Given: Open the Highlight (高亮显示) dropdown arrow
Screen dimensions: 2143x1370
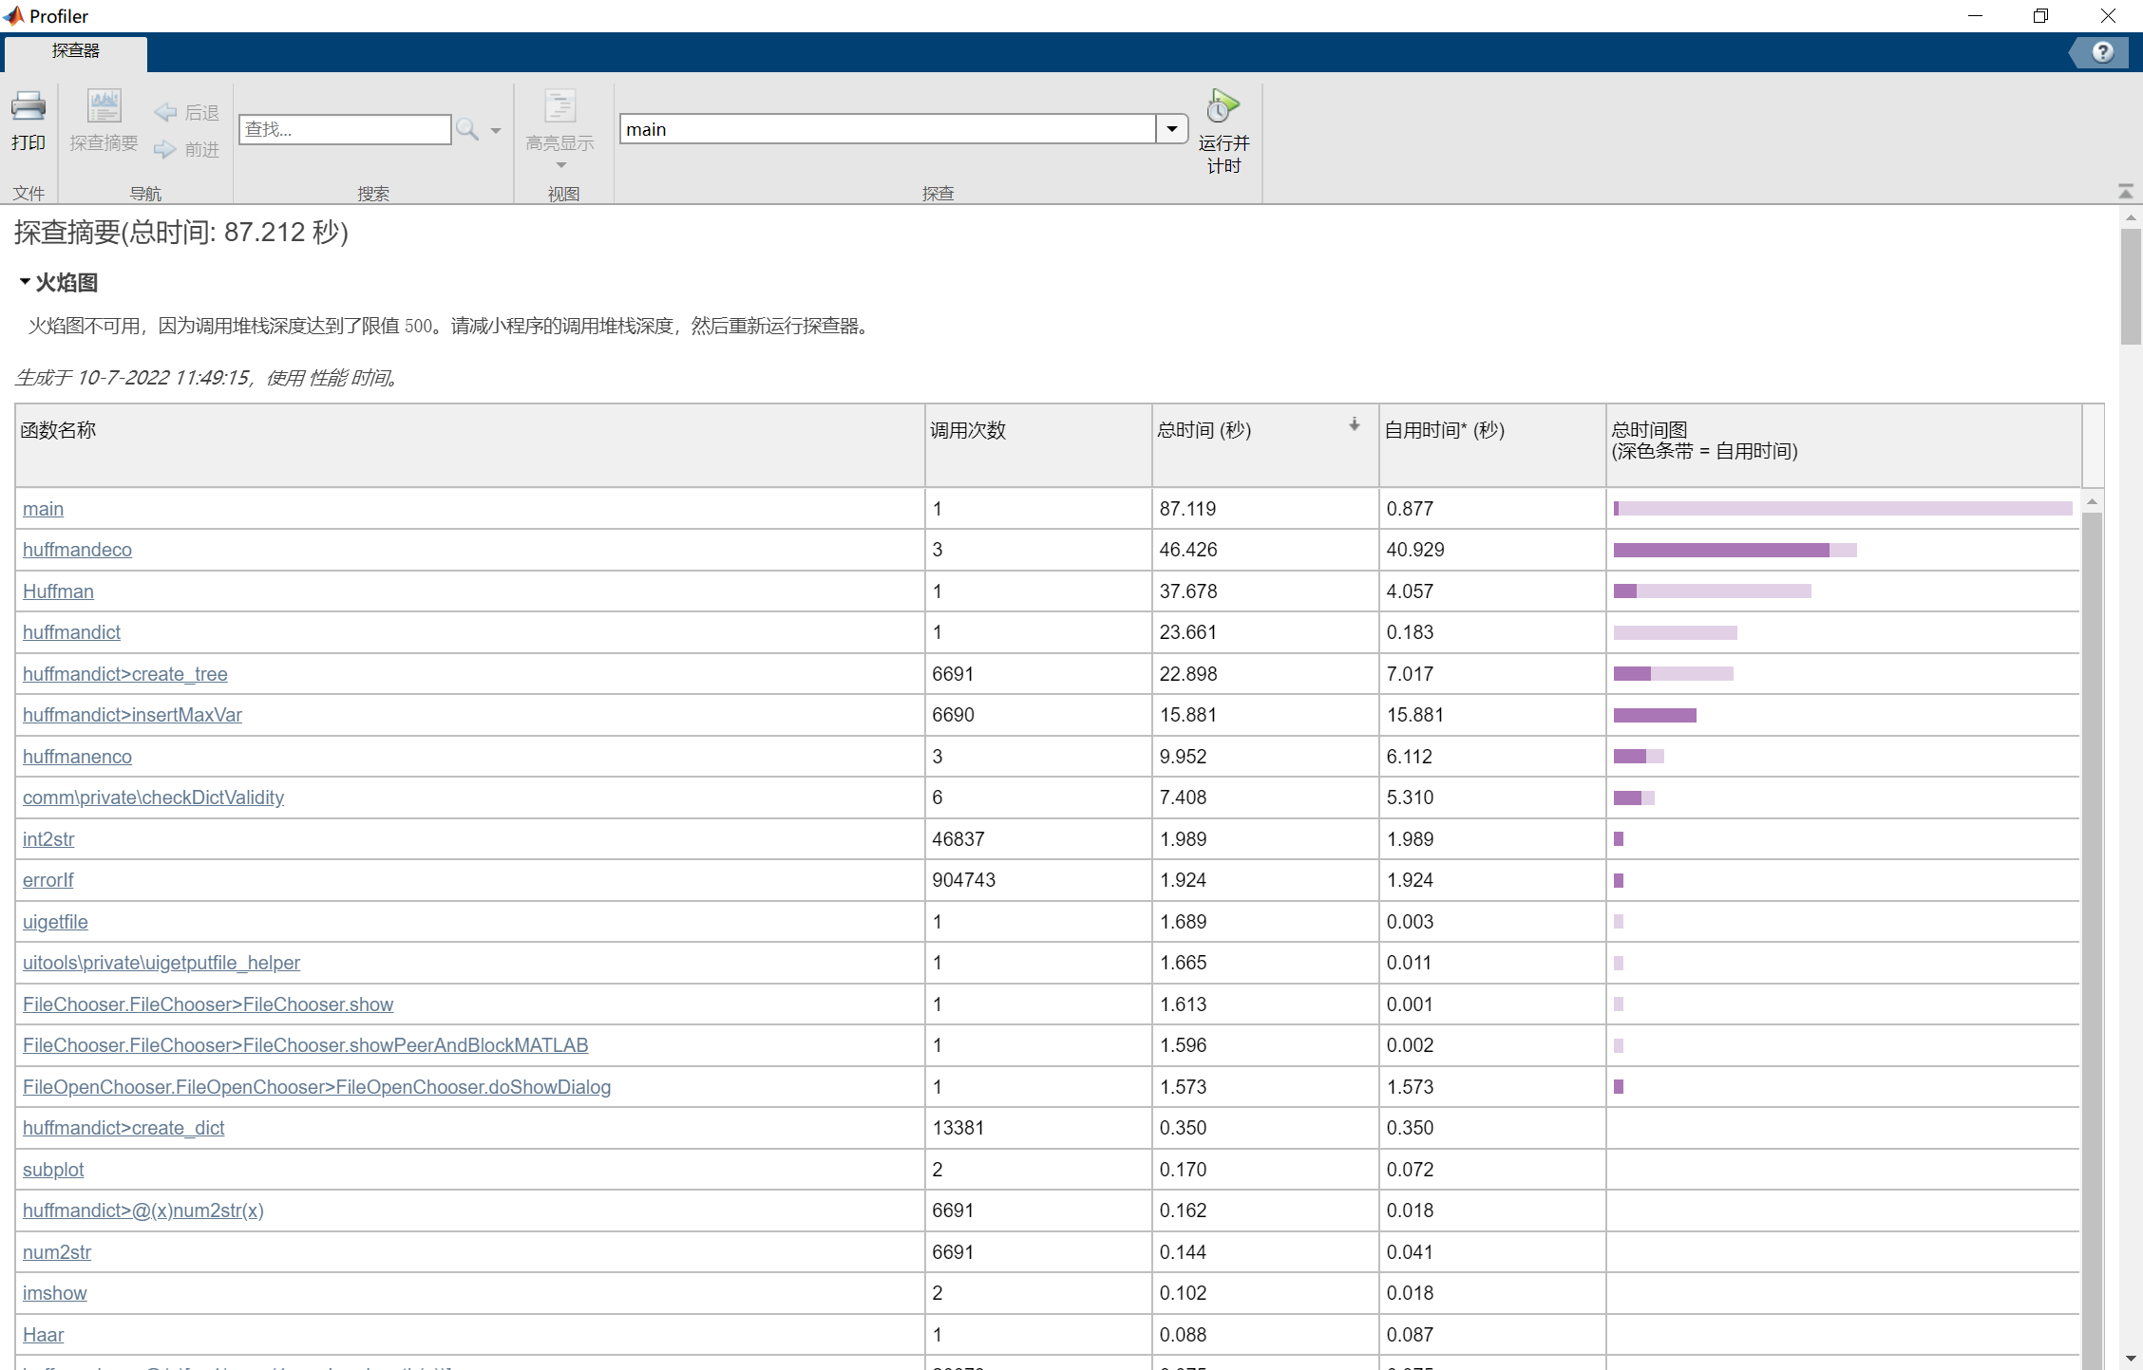Looking at the screenshot, I should (560, 166).
